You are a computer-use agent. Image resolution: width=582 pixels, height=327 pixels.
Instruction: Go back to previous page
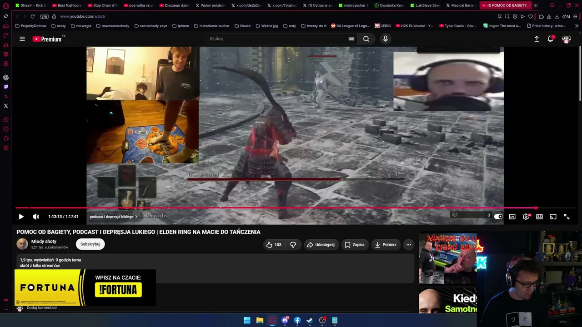17,16
